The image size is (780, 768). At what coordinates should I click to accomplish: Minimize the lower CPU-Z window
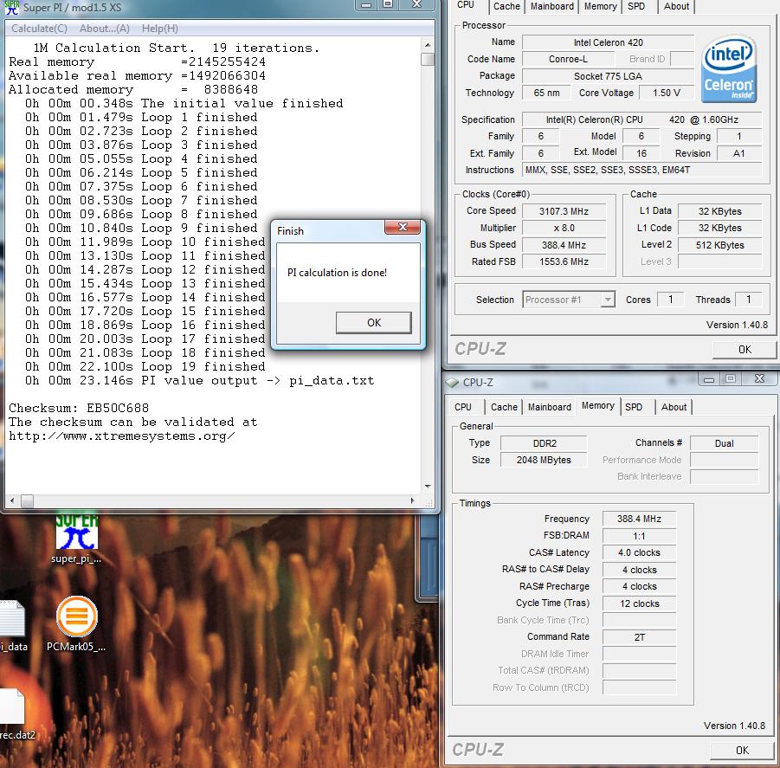click(709, 379)
